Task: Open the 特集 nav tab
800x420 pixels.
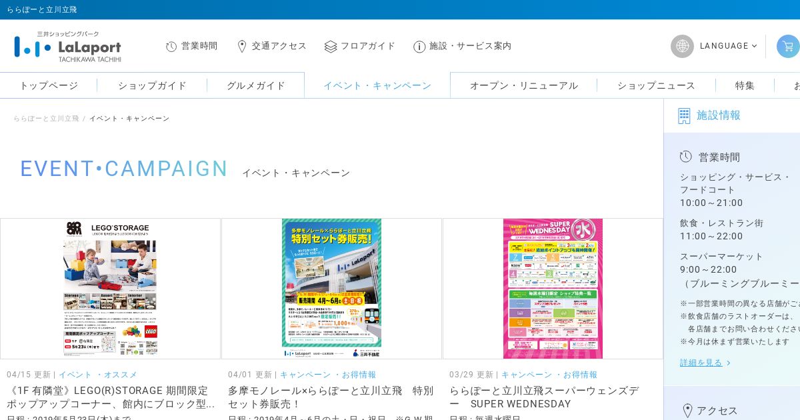Action: (745, 85)
